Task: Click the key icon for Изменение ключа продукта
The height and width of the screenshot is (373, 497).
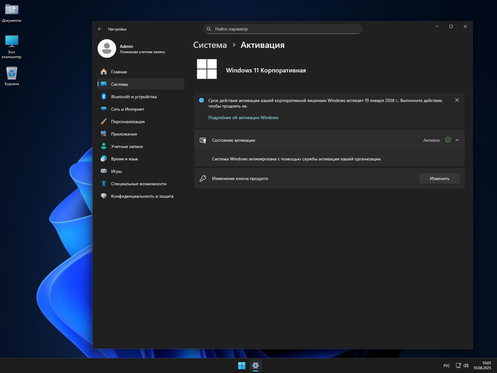Action: point(203,178)
